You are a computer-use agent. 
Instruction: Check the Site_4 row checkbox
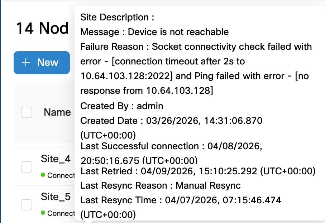click(27, 166)
